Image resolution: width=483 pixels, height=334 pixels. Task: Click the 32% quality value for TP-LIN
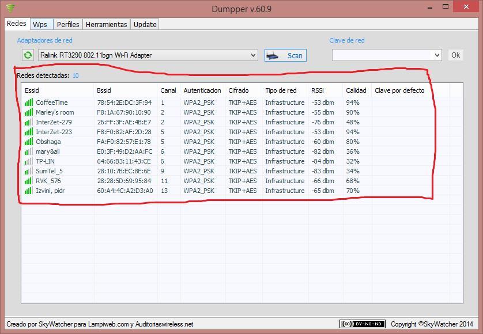click(353, 161)
